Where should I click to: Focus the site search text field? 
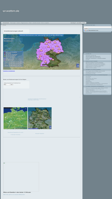tap(98, 27)
